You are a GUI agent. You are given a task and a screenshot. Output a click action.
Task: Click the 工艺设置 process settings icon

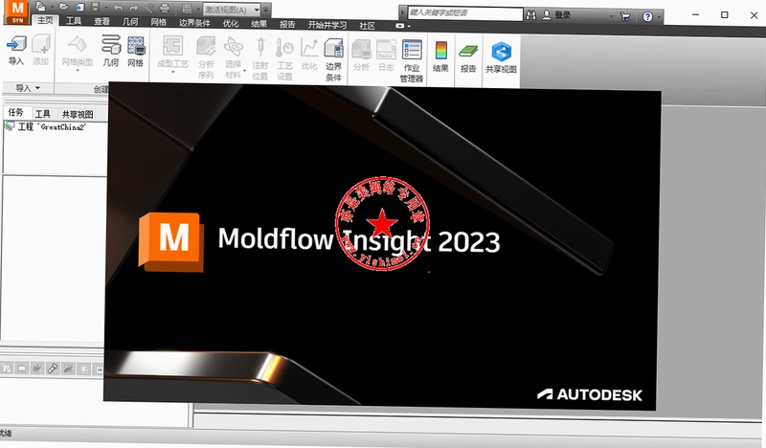pos(284,58)
